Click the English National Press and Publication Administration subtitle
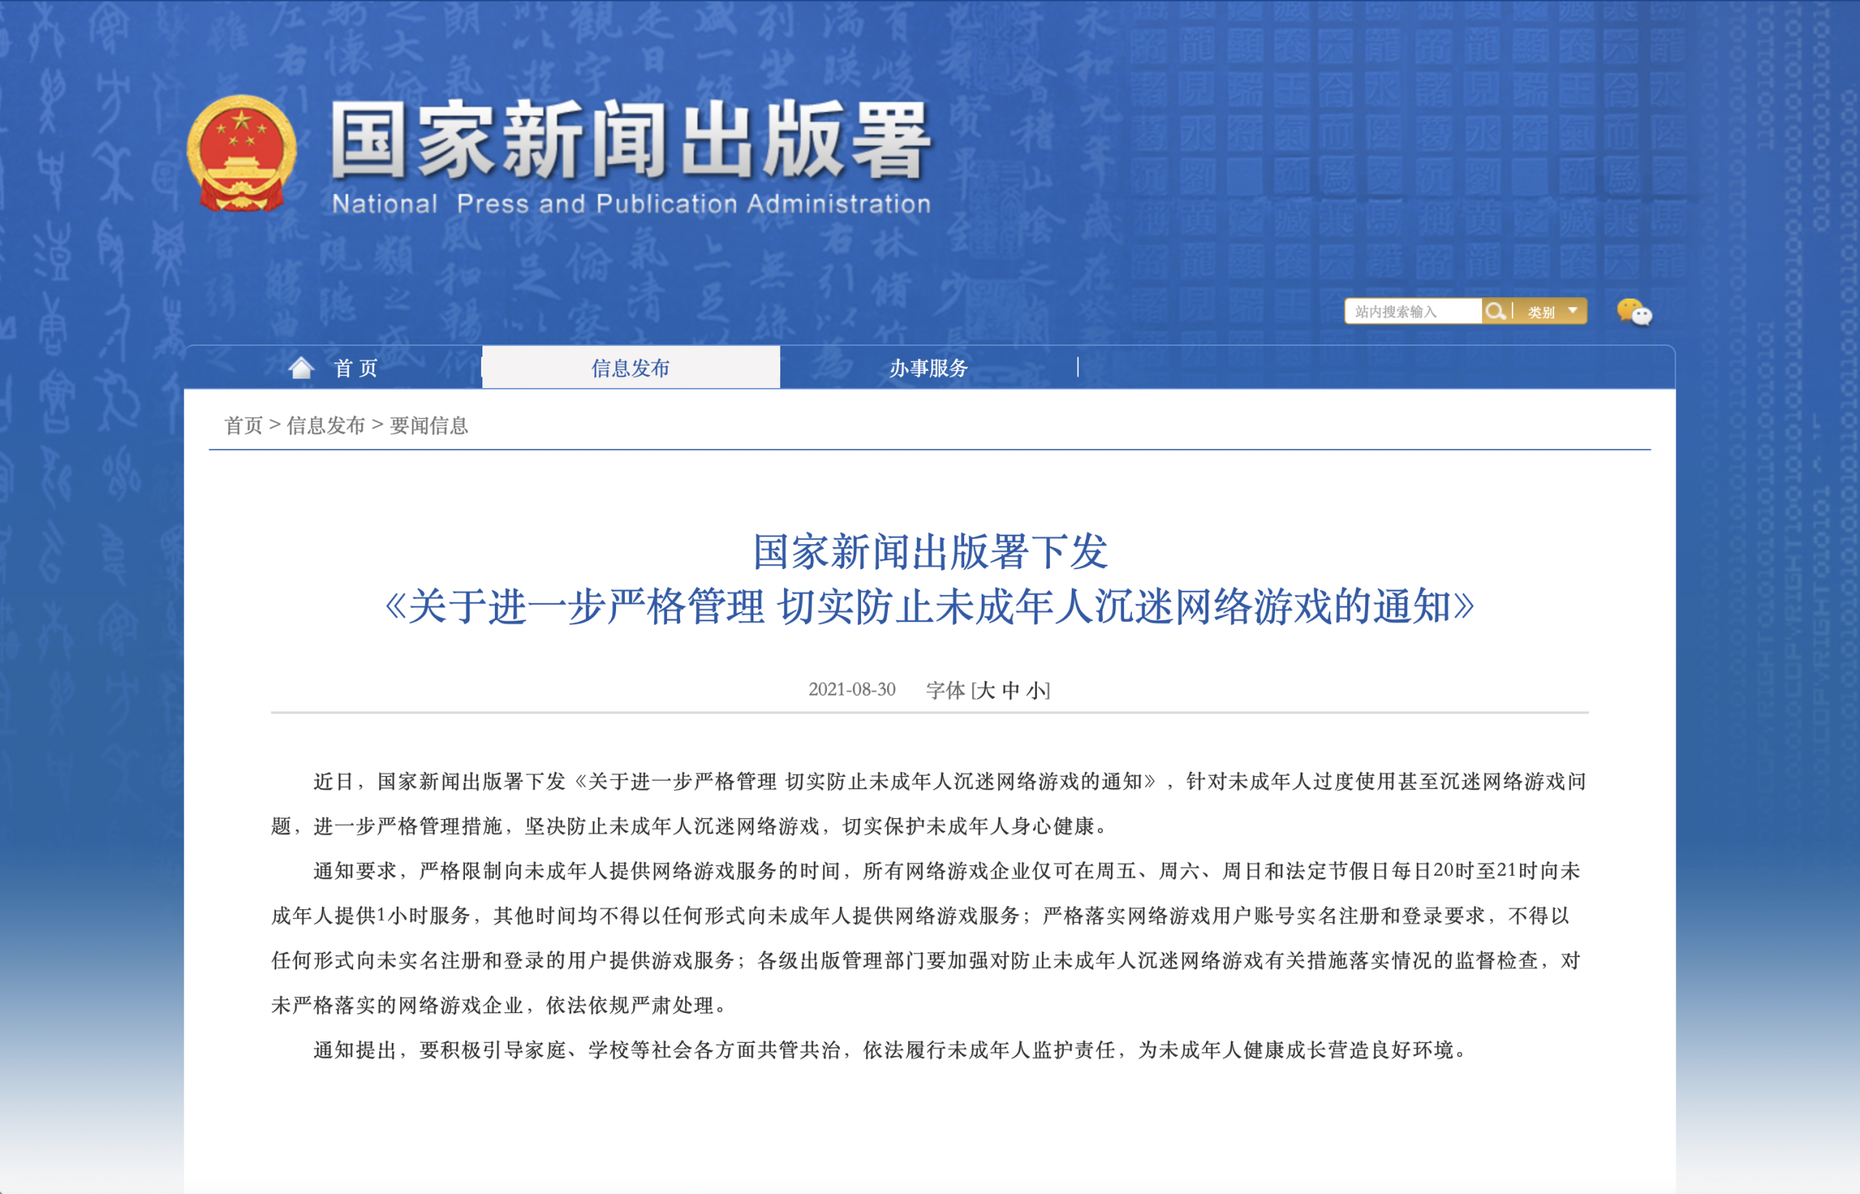 click(x=630, y=204)
